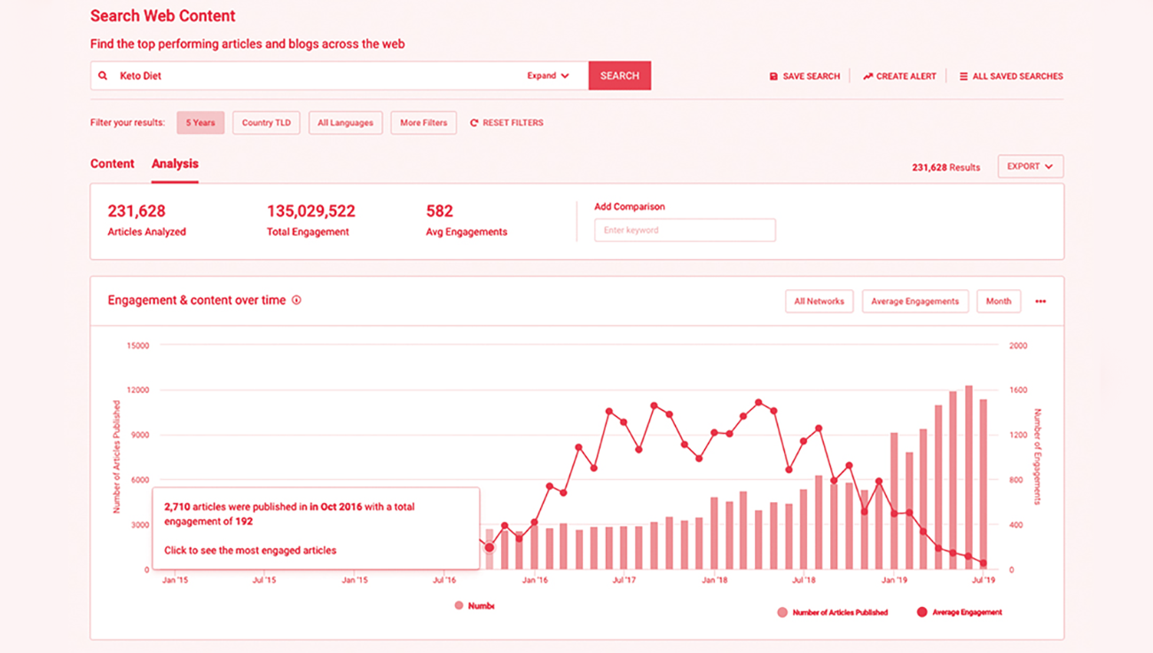Click the Jul '19 data point on line
The width and height of the screenshot is (1153, 653).
coord(983,563)
